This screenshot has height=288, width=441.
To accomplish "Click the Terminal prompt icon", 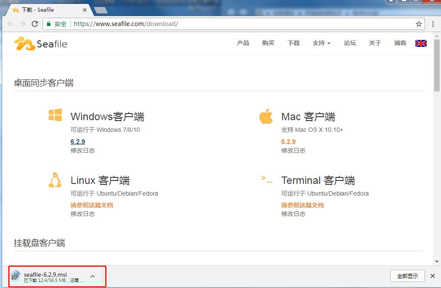I will (x=267, y=179).
